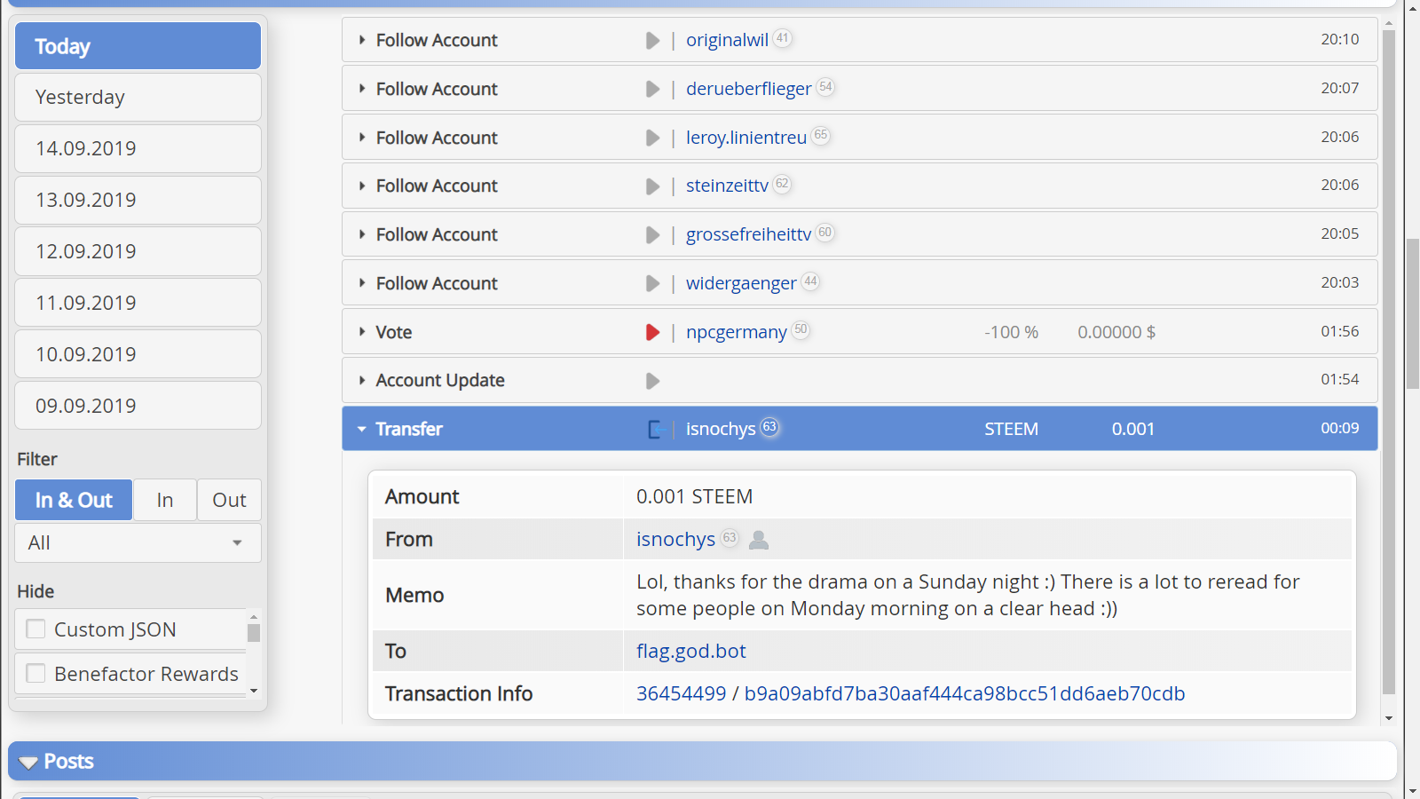Click reputation badge 63 in the From row
This screenshot has height=799, width=1420.
coord(730,538)
